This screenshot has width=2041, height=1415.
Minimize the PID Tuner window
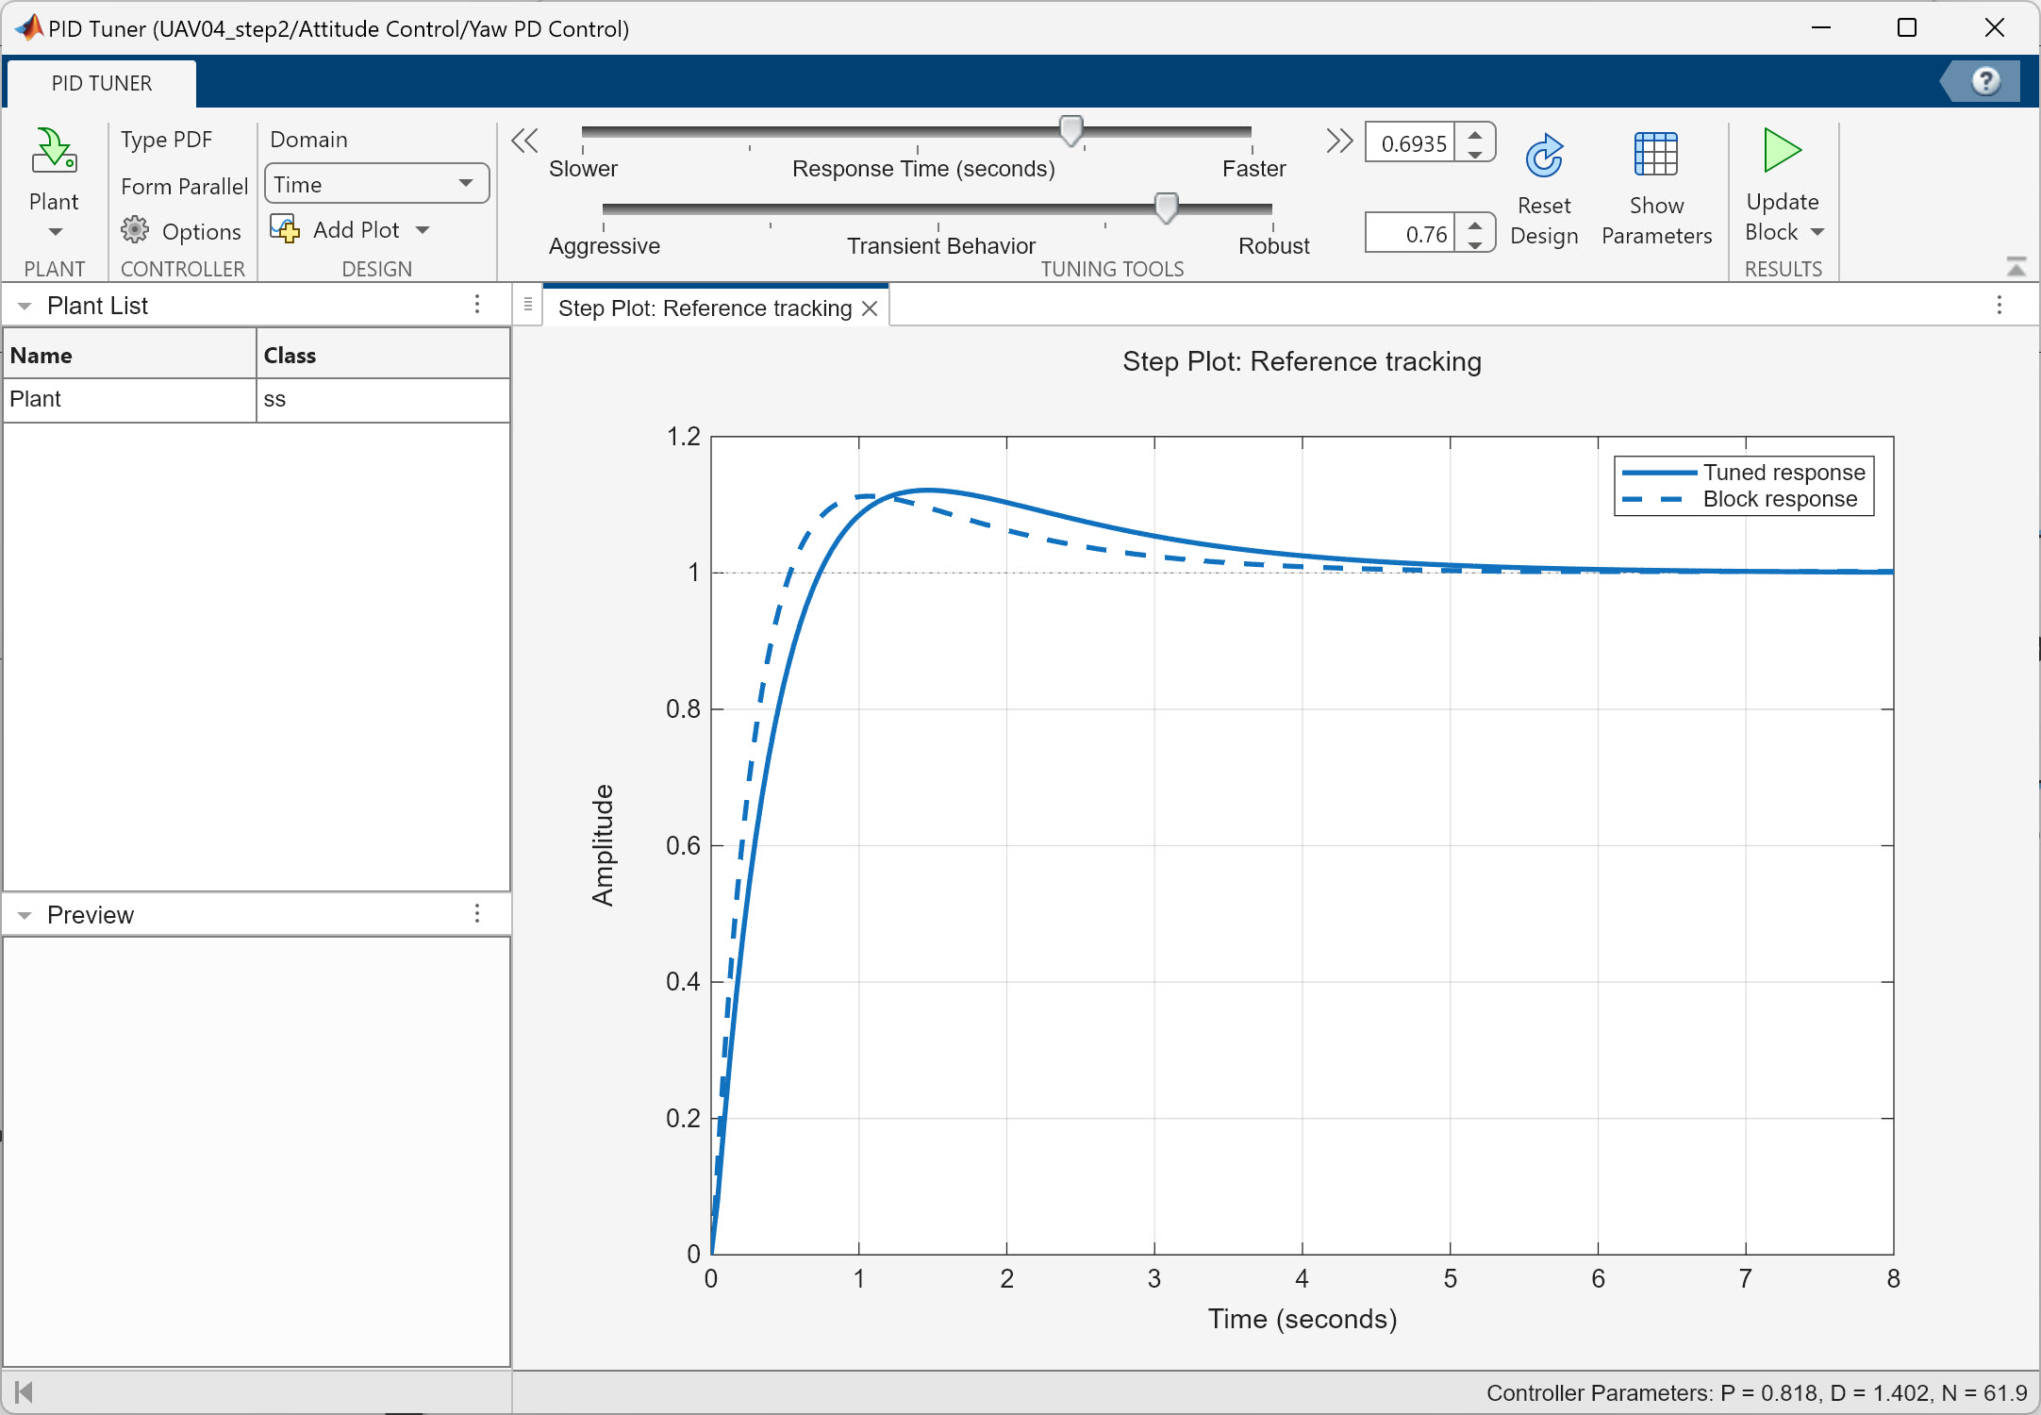pyautogui.click(x=1821, y=27)
